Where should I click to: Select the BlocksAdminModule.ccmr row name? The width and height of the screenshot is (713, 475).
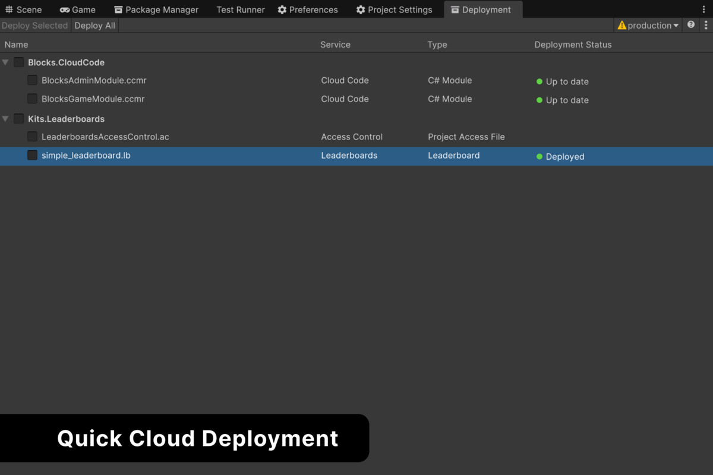tap(94, 80)
